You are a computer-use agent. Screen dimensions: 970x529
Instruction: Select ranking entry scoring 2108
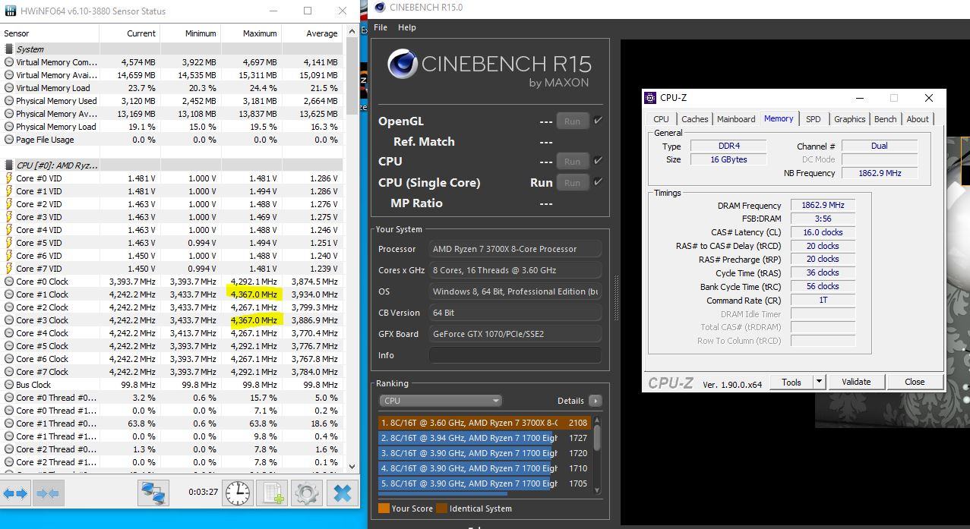[484, 423]
